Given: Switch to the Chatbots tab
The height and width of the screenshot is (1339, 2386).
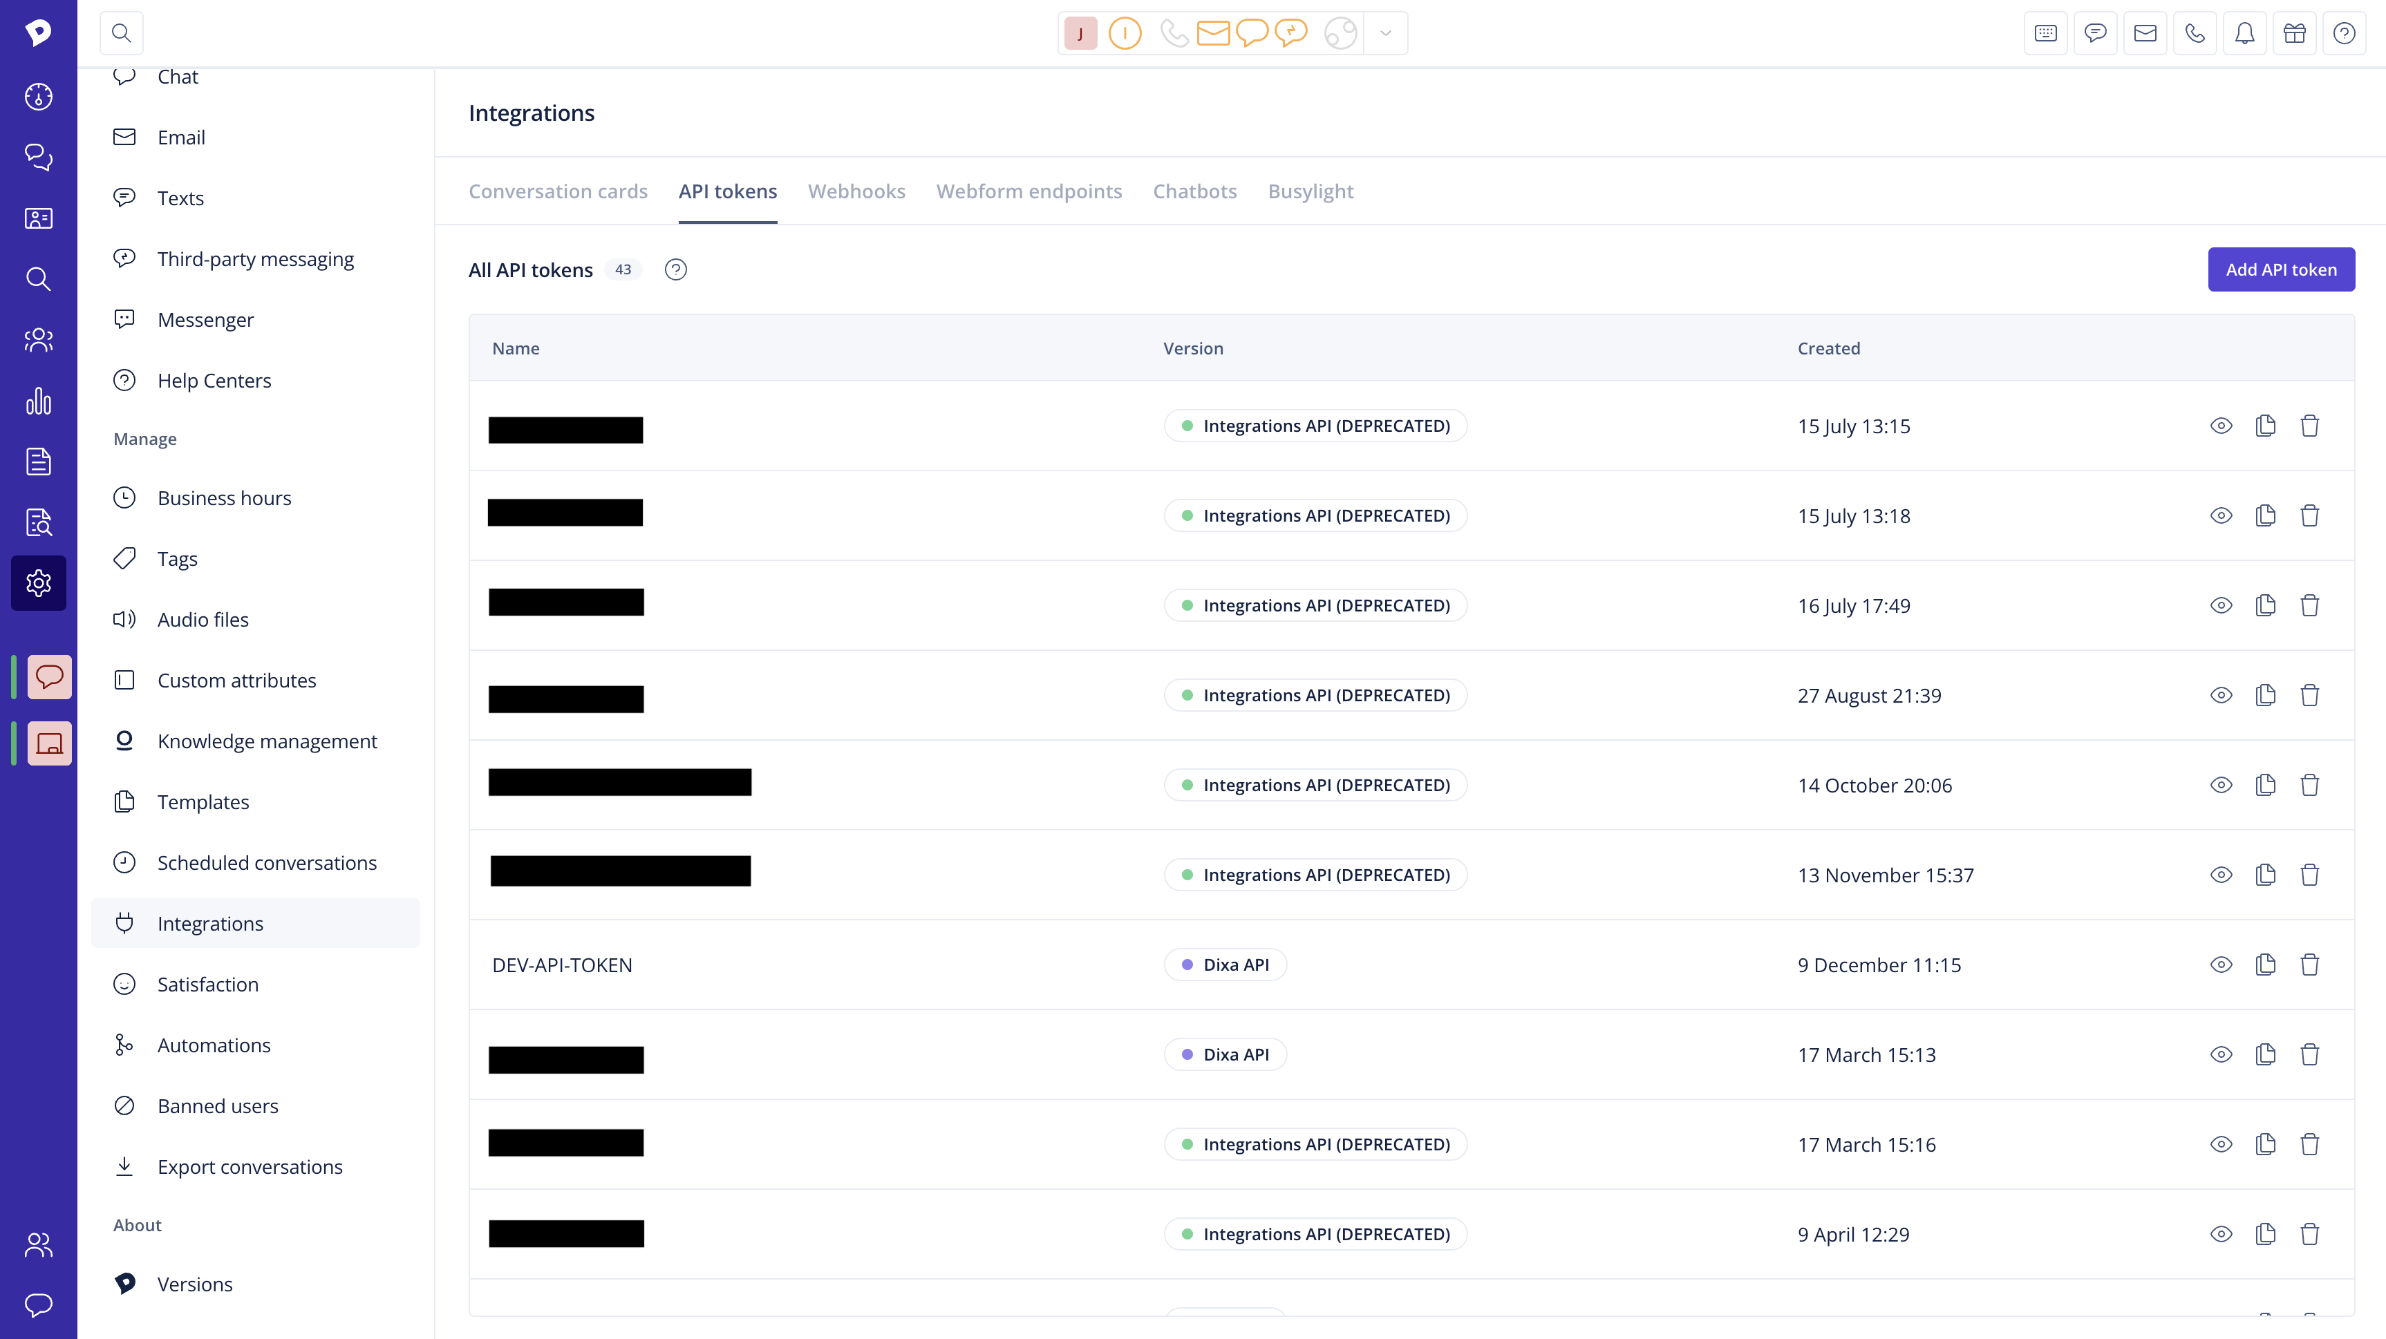Looking at the screenshot, I should click(1194, 191).
